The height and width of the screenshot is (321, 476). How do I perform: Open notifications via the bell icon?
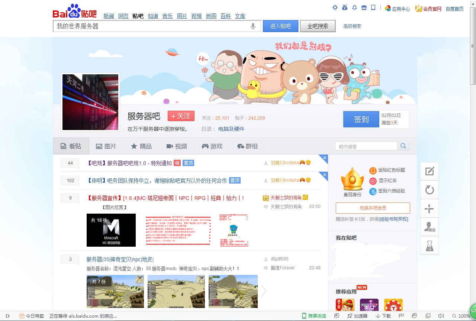point(355,7)
